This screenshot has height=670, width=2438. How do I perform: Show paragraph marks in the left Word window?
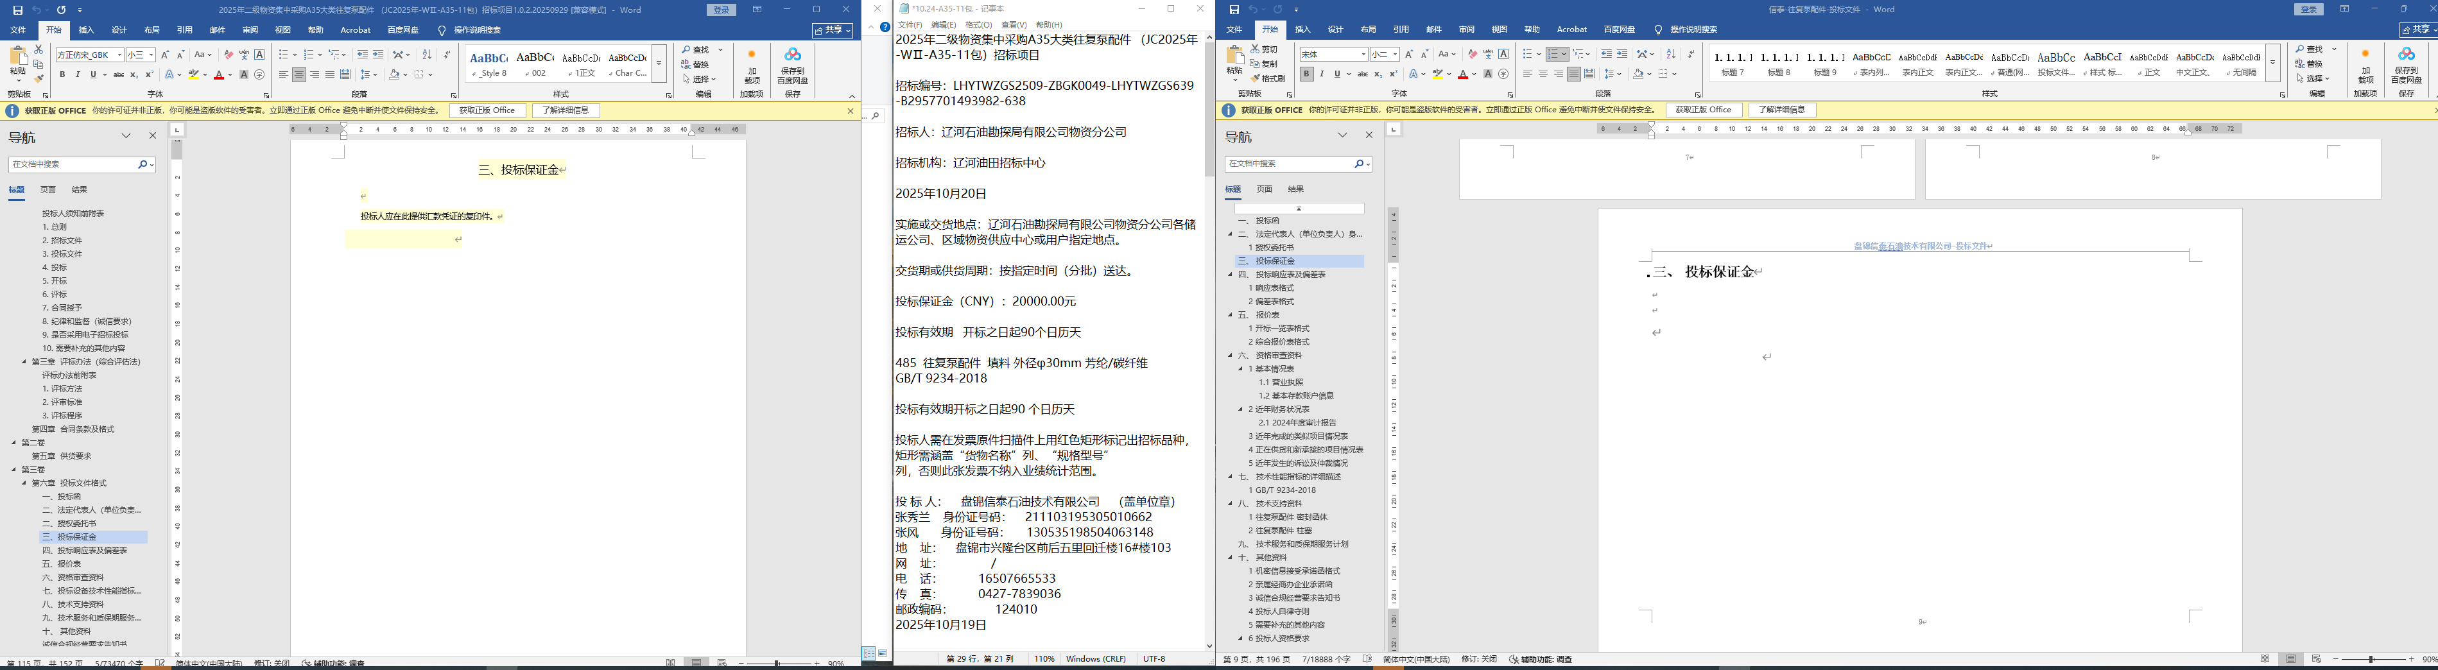tap(447, 55)
